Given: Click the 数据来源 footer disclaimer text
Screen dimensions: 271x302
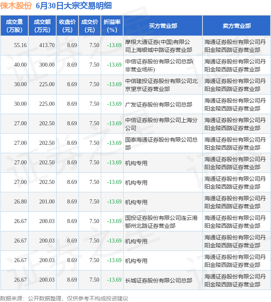Looking at the screenshot, I should [64, 298].
